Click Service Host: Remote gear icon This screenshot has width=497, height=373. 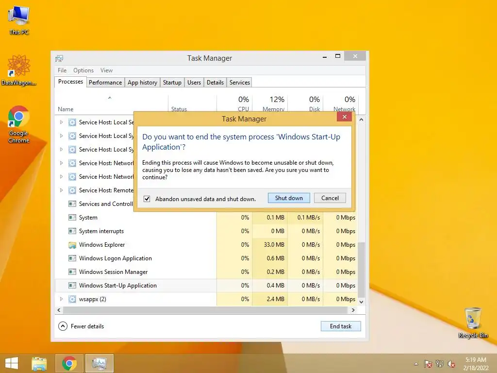pyautogui.click(x=72, y=190)
